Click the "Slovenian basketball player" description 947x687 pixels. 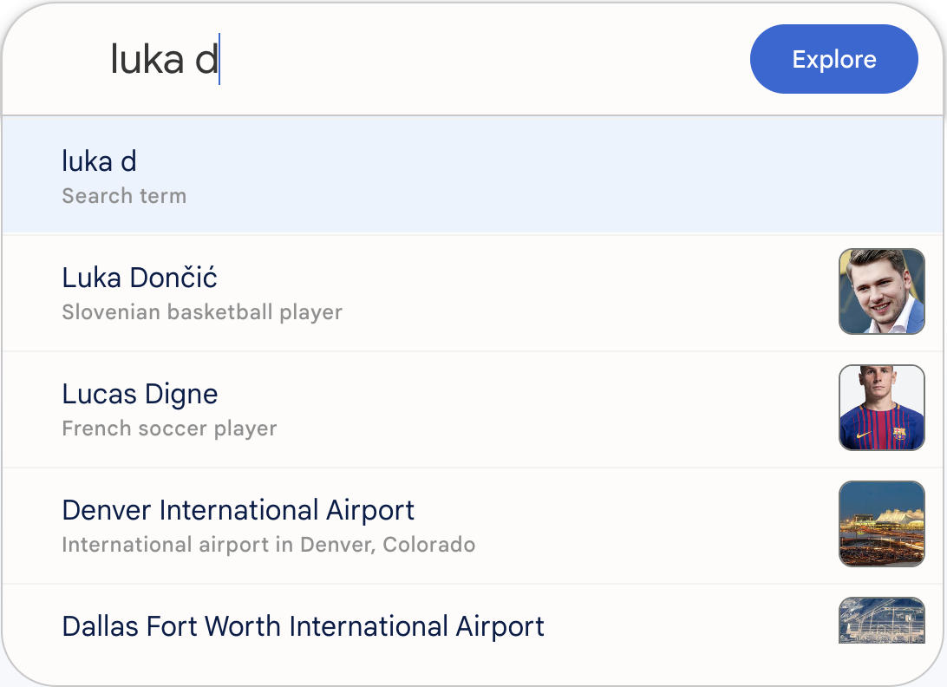(202, 312)
